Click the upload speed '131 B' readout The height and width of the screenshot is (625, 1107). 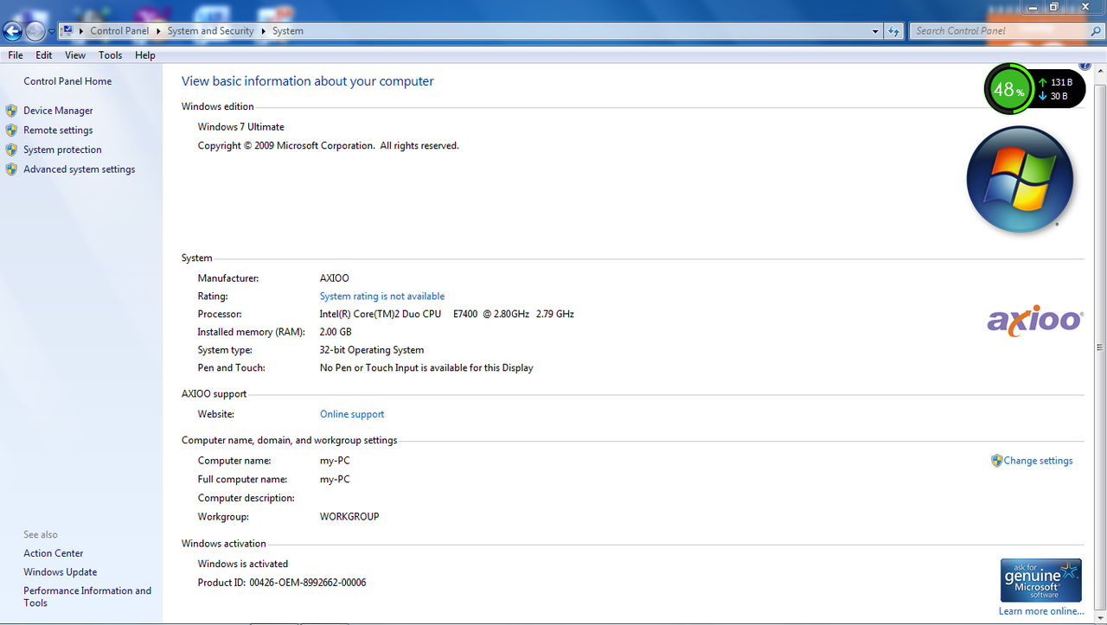[1061, 83]
